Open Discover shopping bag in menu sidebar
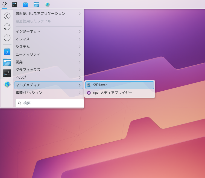This screenshot has height=178, width=205. 7,51
